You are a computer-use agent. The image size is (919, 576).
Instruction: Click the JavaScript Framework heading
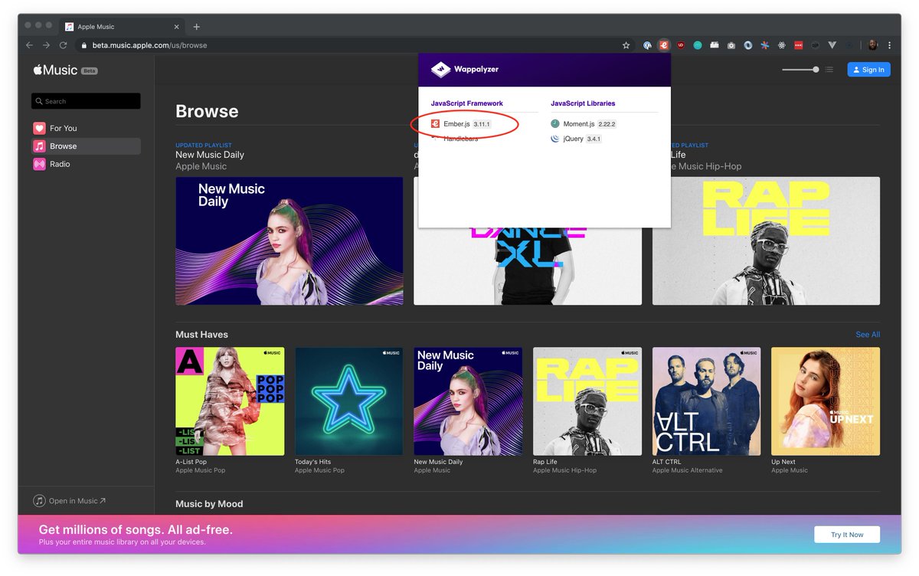click(x=467, y=103)
